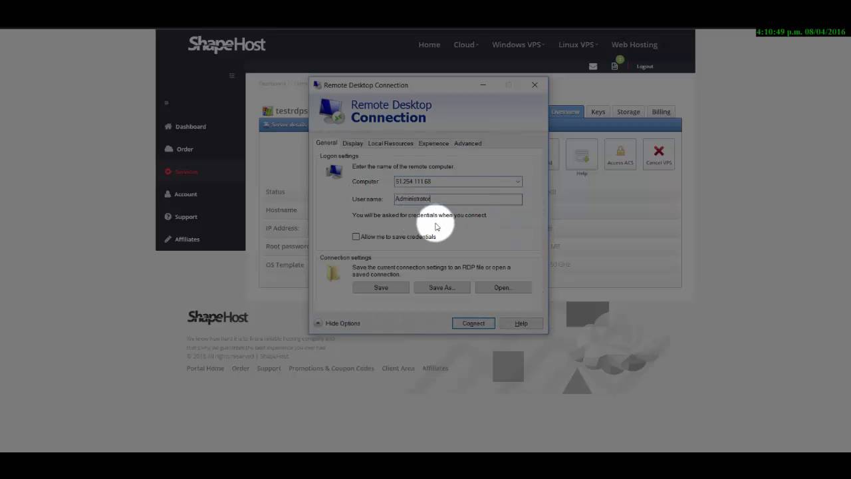Click the Access ACS lock icon

point(620,155)
